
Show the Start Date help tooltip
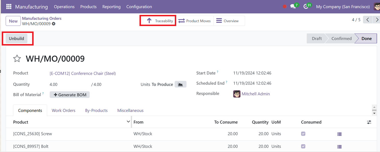(x=218, y=72)
